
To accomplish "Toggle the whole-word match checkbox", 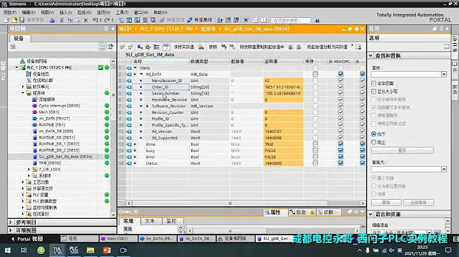I will (374, 83).
